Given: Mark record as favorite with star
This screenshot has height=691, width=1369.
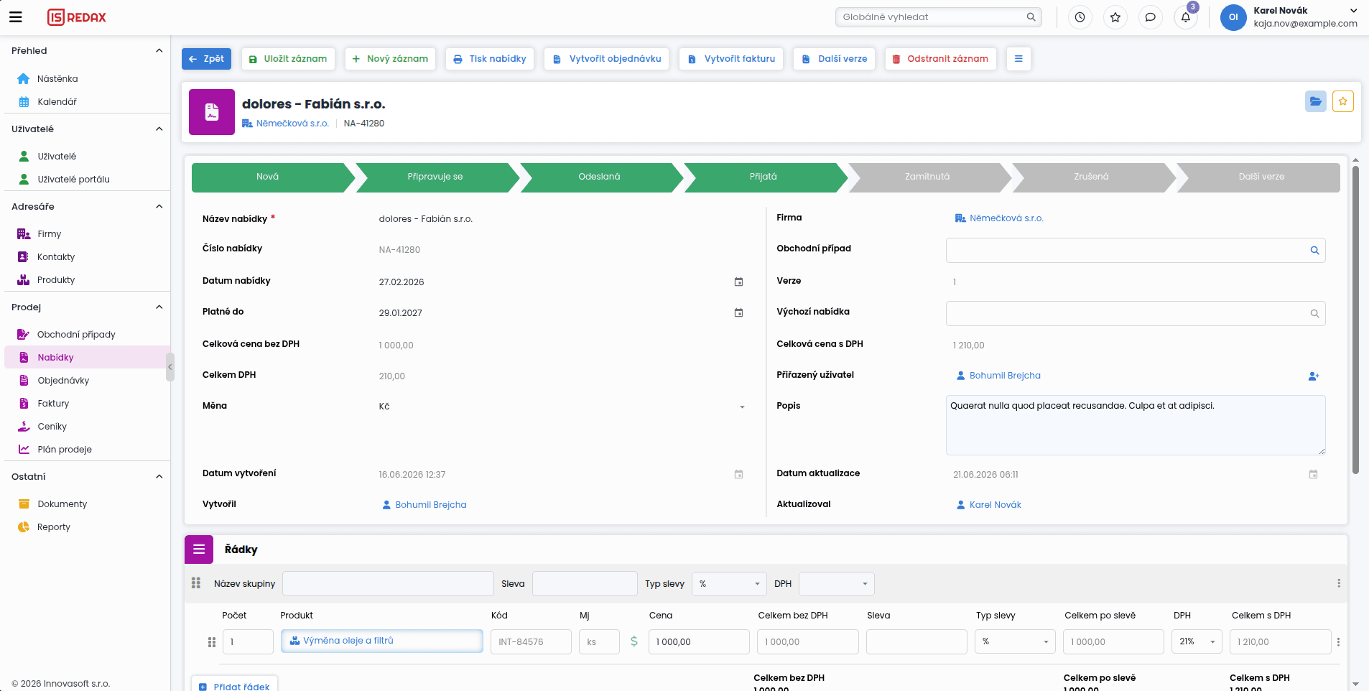Looking at the screenshot, I should pos(1343,101).
